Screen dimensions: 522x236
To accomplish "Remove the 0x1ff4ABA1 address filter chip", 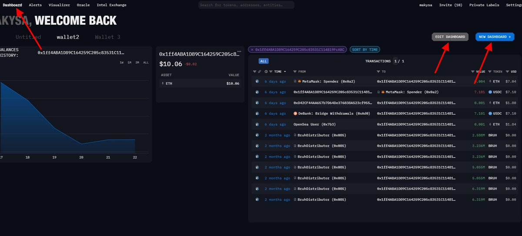I will click(252, 50).
